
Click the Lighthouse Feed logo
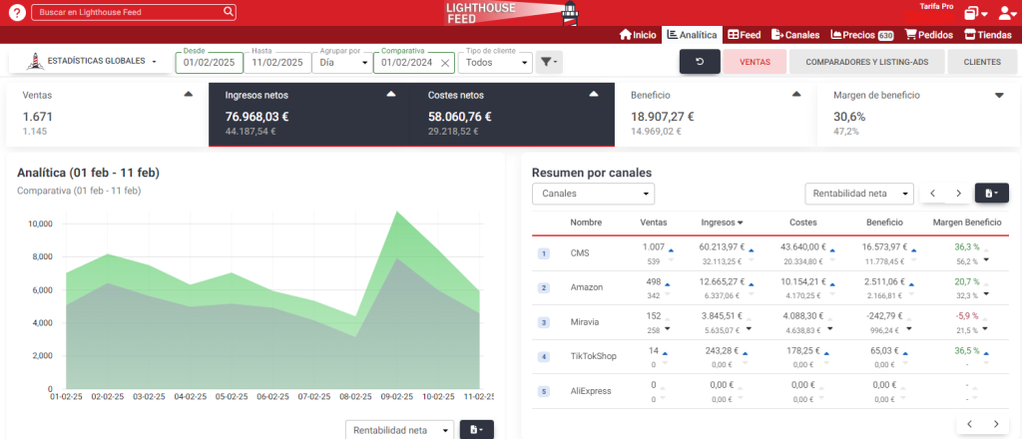[x=512, y=12]
